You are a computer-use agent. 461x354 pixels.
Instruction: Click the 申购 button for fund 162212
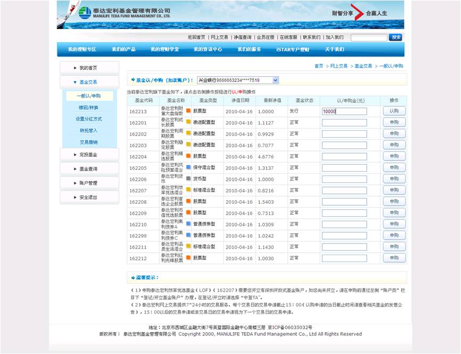[394, 258]
